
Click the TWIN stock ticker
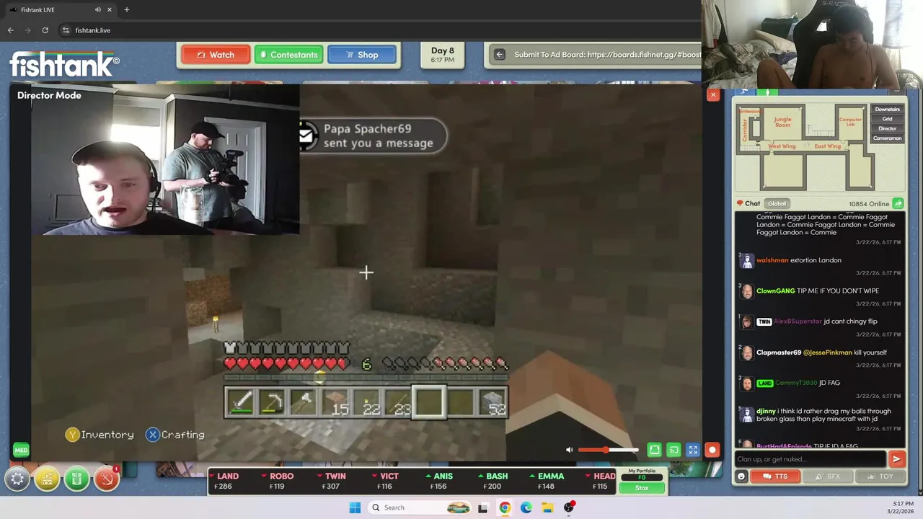[332, 481]
